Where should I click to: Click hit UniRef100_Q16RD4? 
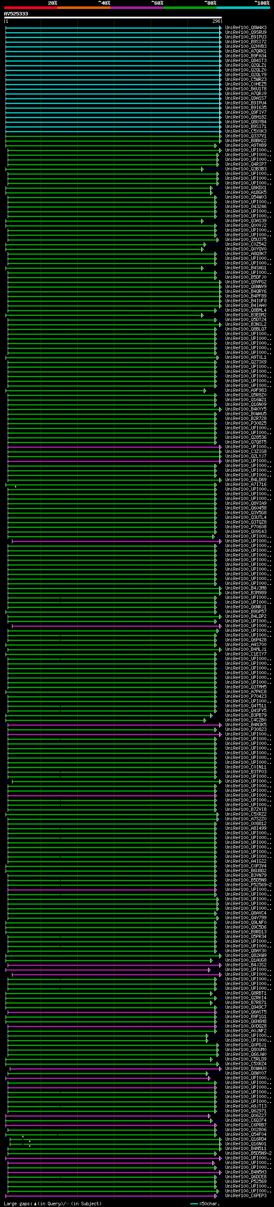245,1139
